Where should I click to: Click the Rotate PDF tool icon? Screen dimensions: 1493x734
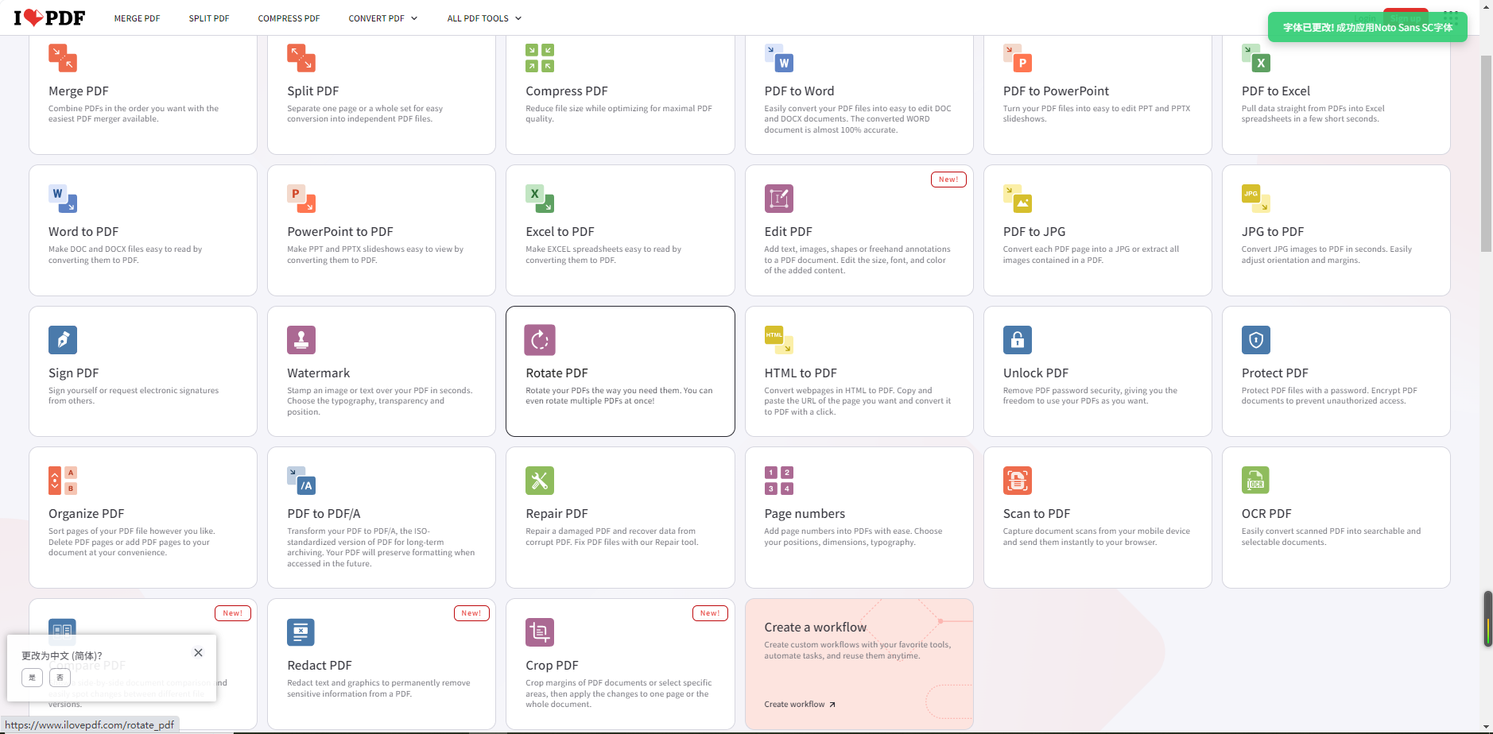[540, 340]
